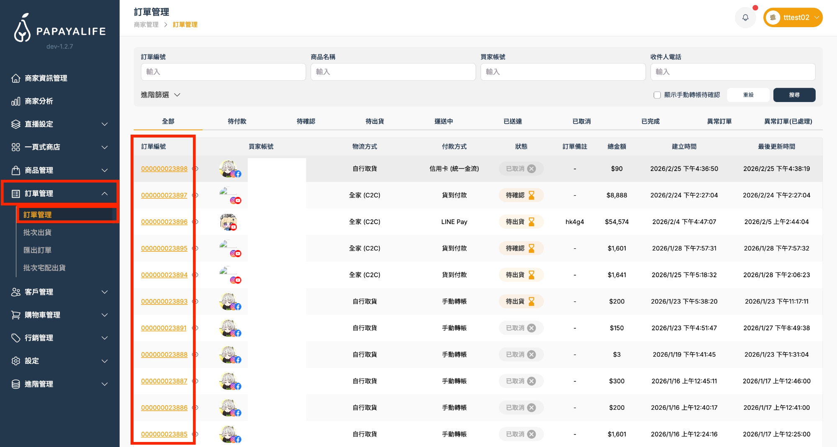
Task: Toggle the eye preview on order 000000023893
Action: [x=195, y=301]
